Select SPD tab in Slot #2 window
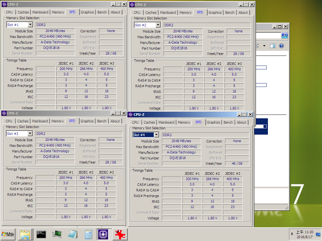Screen dimensions: 322x241 200,12
